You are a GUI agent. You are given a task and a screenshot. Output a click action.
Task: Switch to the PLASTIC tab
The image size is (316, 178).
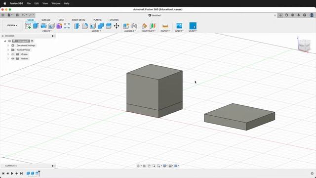click(97, 20)
